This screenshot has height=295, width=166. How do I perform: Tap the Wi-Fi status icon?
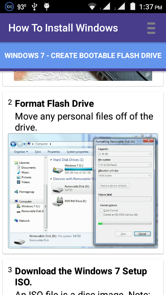(92, 7)
